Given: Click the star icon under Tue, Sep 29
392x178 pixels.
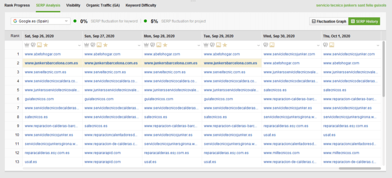Looking at the screenshot, I should [x=225, y=45].
